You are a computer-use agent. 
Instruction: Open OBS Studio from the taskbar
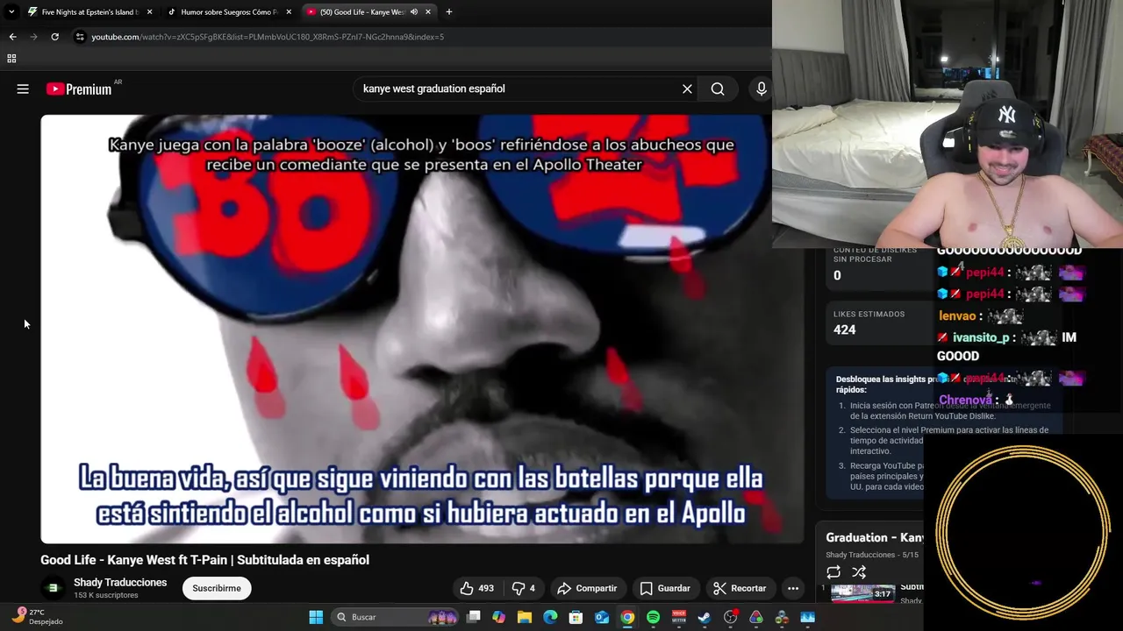coord(730,617)
